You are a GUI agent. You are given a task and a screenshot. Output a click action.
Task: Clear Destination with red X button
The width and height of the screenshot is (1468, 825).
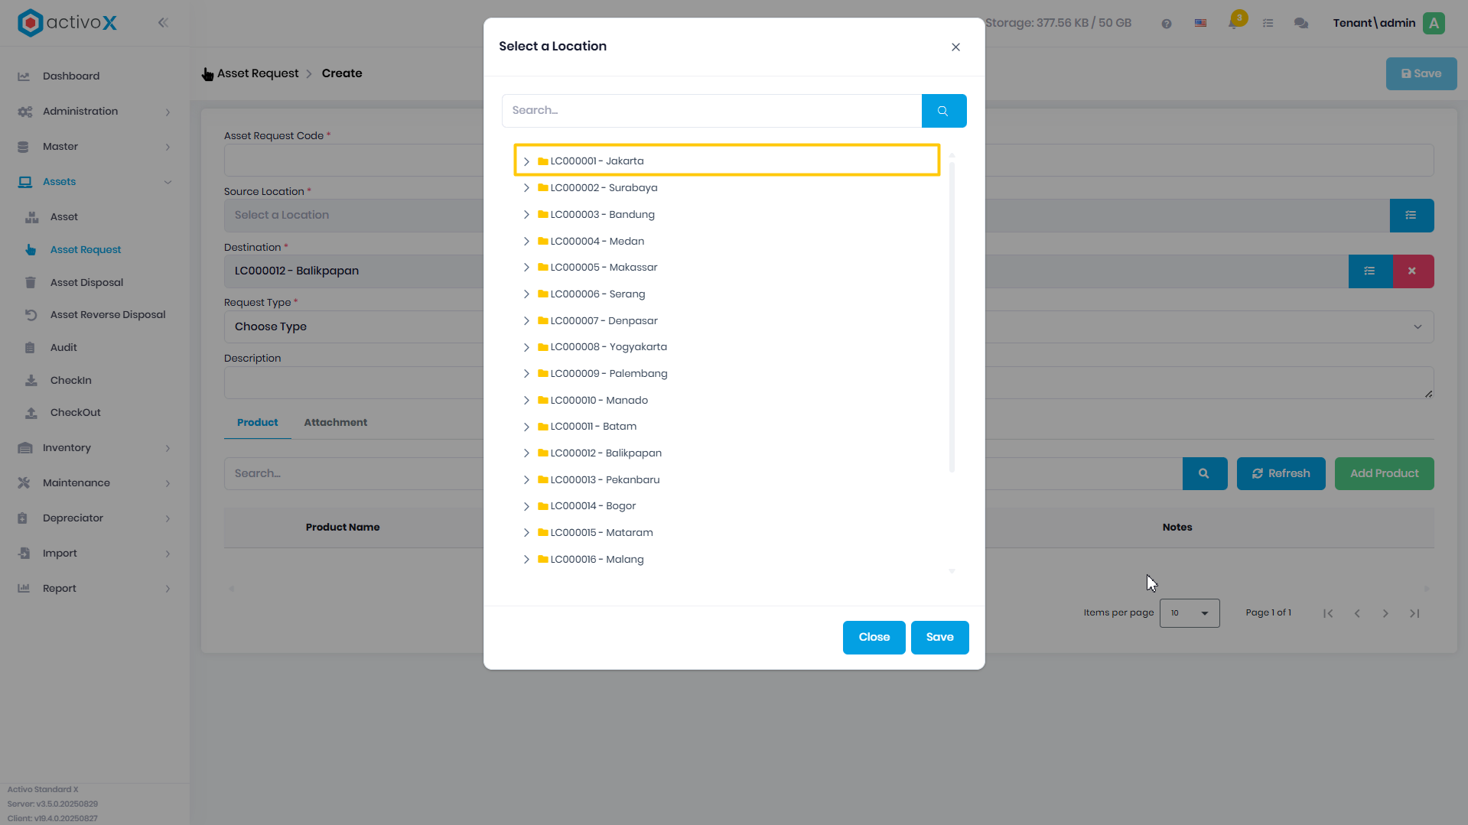1413,271
